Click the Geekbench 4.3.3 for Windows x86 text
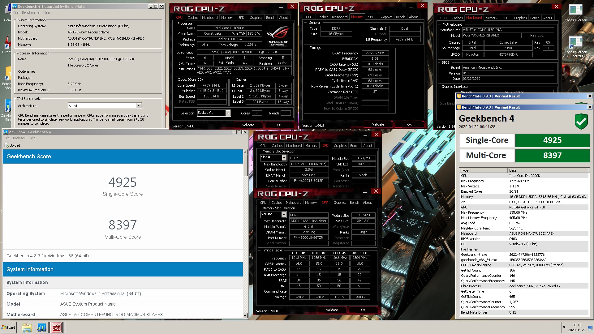The width and height of the screenshot is (594, 334). [x=48, y=256]
